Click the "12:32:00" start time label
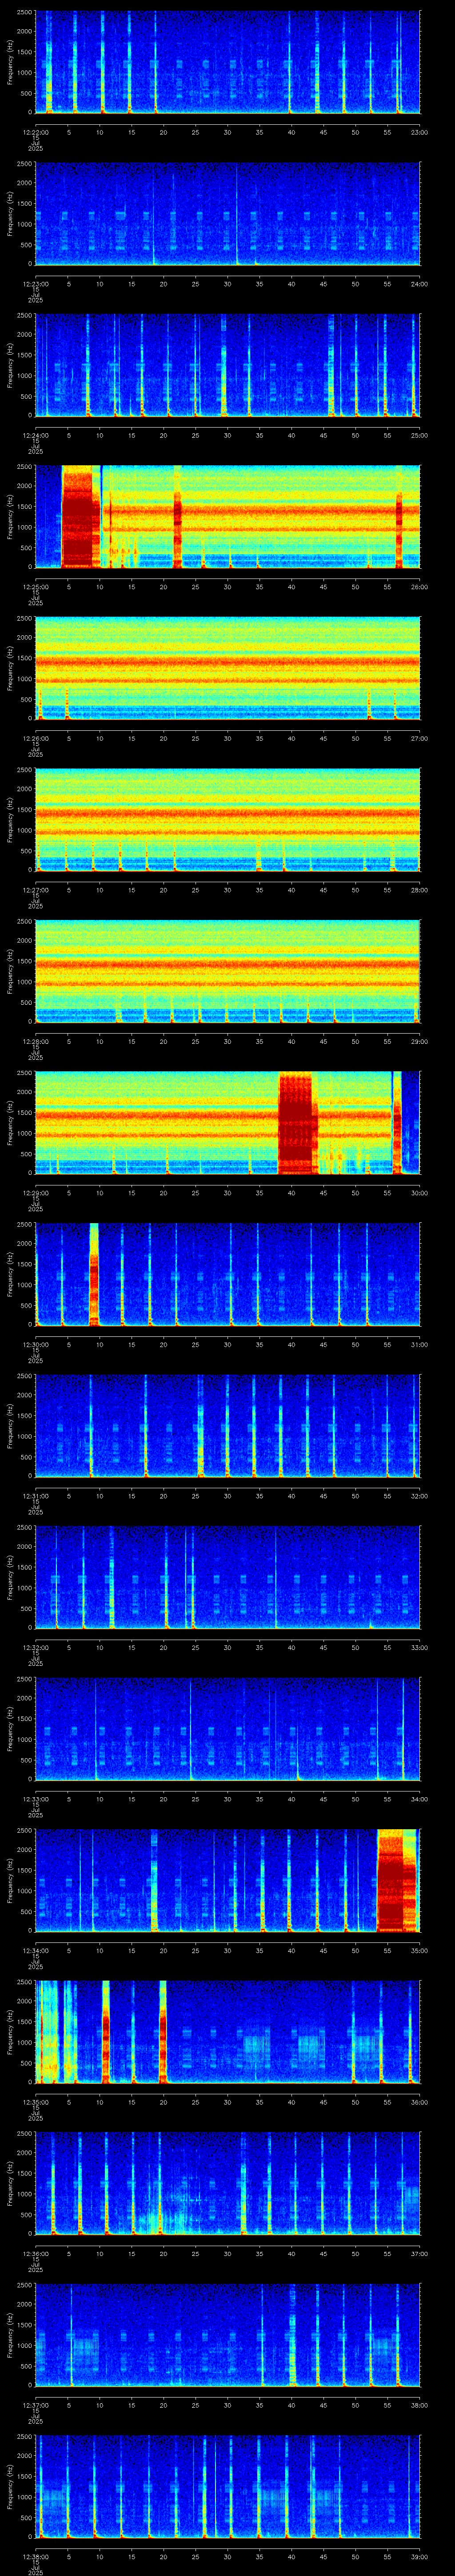The image size is (455, 2576). click(35, 1647)
